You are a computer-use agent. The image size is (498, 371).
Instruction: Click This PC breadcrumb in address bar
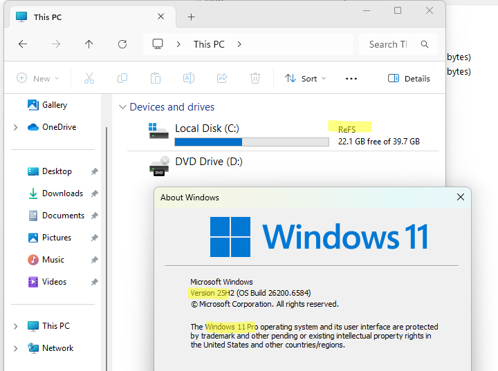209,44
